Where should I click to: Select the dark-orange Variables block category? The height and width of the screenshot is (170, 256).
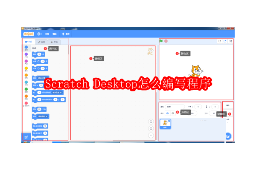(26, 97)
